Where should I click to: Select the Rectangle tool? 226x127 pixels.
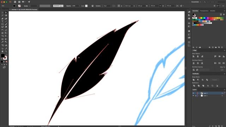pyautogui.click(x=2, y=24)
